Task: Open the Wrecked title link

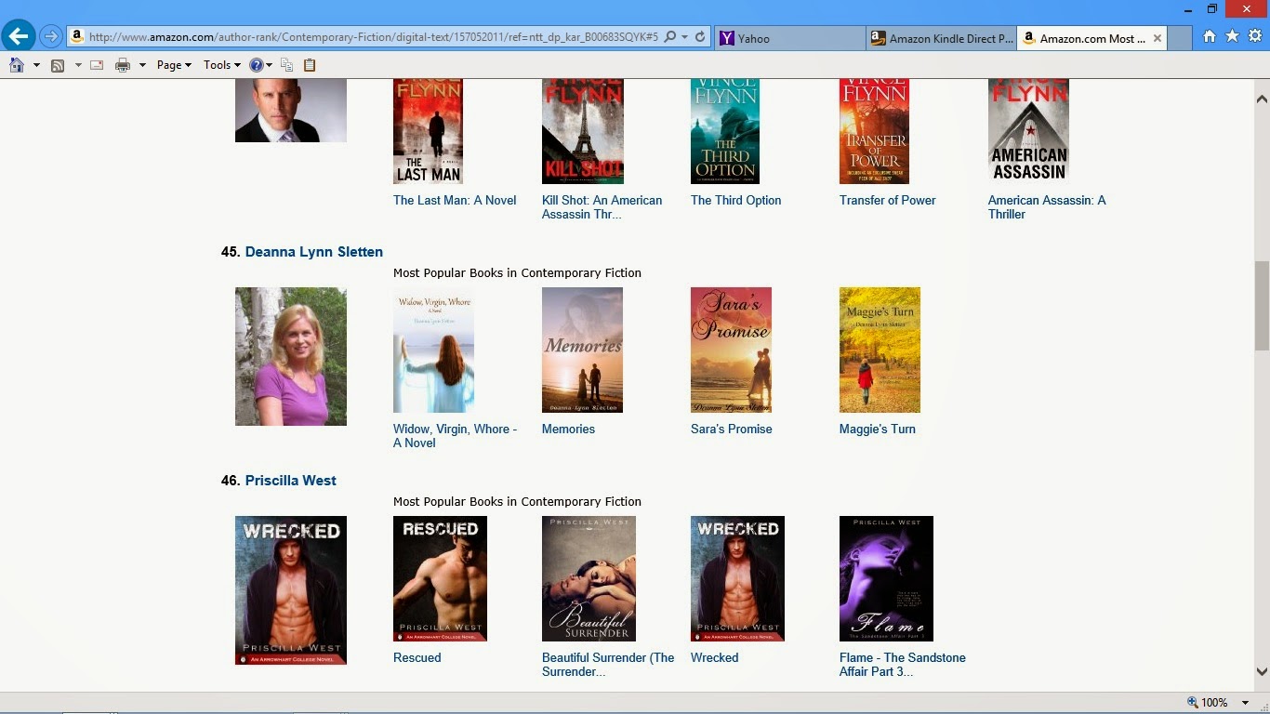Action: pyautogui.click(x=714, y=657)
